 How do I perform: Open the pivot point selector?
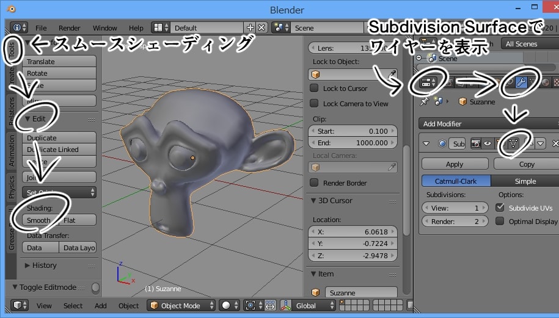(x=254, y=306)
